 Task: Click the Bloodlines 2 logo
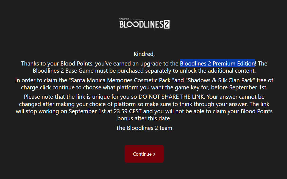pyautogui.click(x=144, y=24)
